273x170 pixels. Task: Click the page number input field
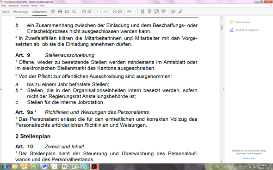coord(97,12)
